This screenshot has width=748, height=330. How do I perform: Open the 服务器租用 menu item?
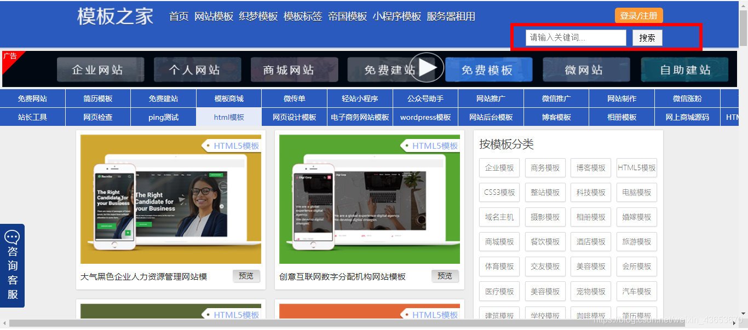pyautogui.click(x=451, y=16)
